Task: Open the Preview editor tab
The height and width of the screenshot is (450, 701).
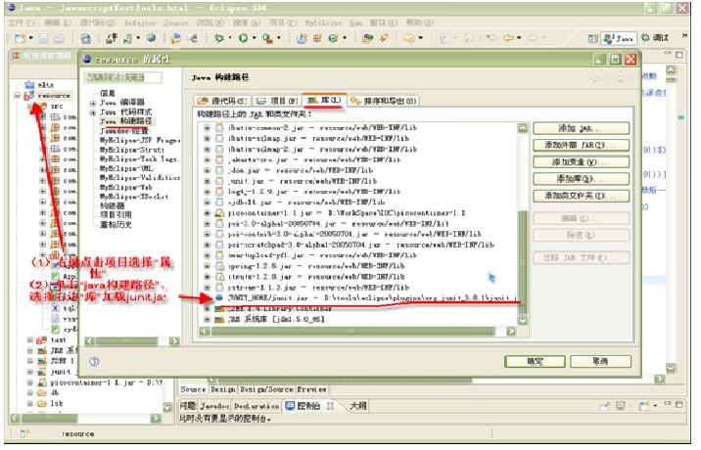Action: point(312,389)
